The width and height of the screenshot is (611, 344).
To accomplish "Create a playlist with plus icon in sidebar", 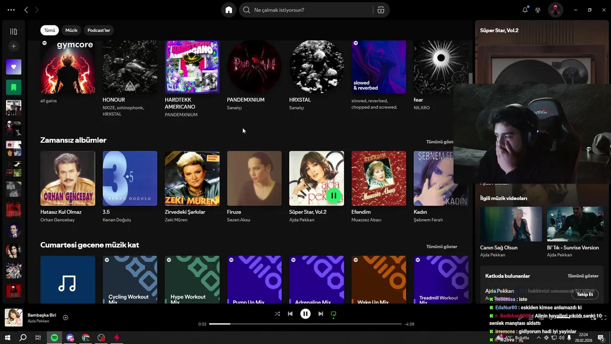I will coord(13,46).
